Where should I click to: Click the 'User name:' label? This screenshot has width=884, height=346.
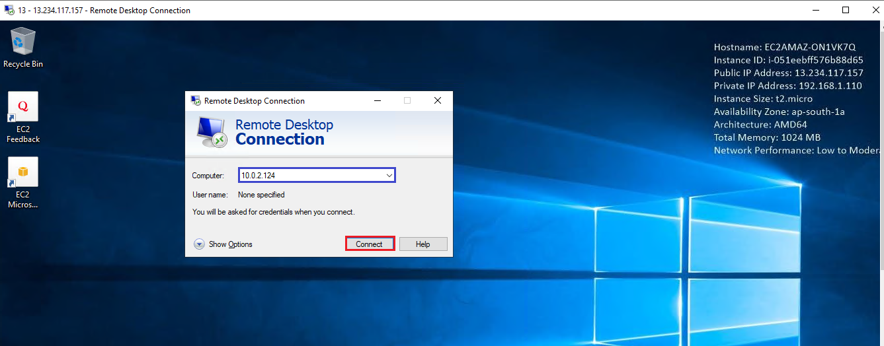point(210,195)
